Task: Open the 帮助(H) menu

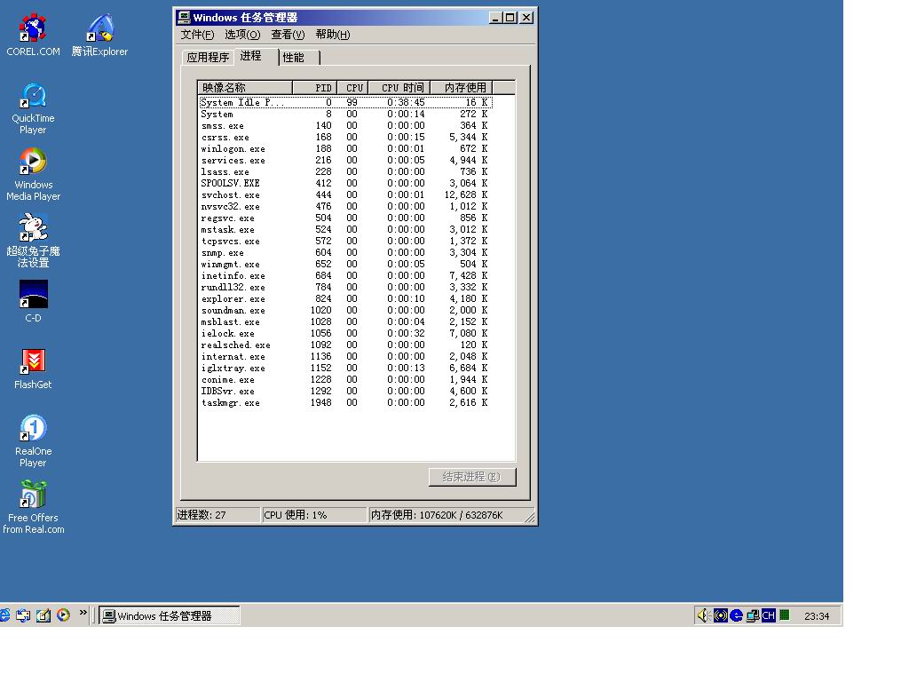Action: [333, 35]
